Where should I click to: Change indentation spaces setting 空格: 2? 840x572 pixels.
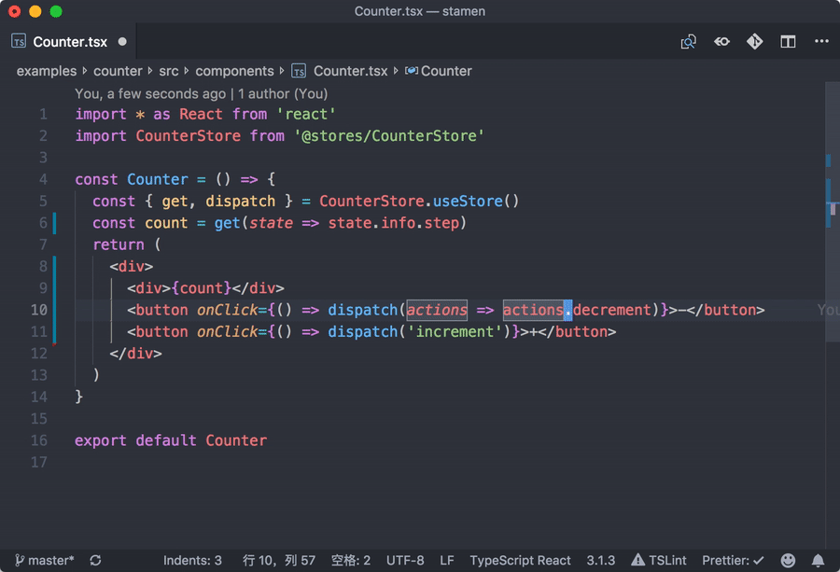tap(351, 560)
